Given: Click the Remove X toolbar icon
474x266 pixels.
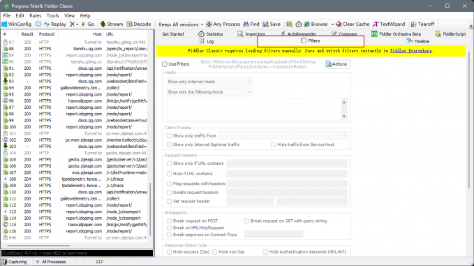Looking at the screenshot, I should (x=72, y=24).
